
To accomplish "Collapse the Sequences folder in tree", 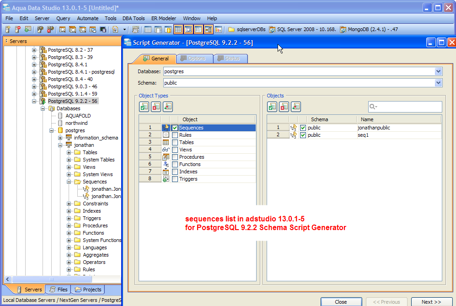I will pos(69,182).
